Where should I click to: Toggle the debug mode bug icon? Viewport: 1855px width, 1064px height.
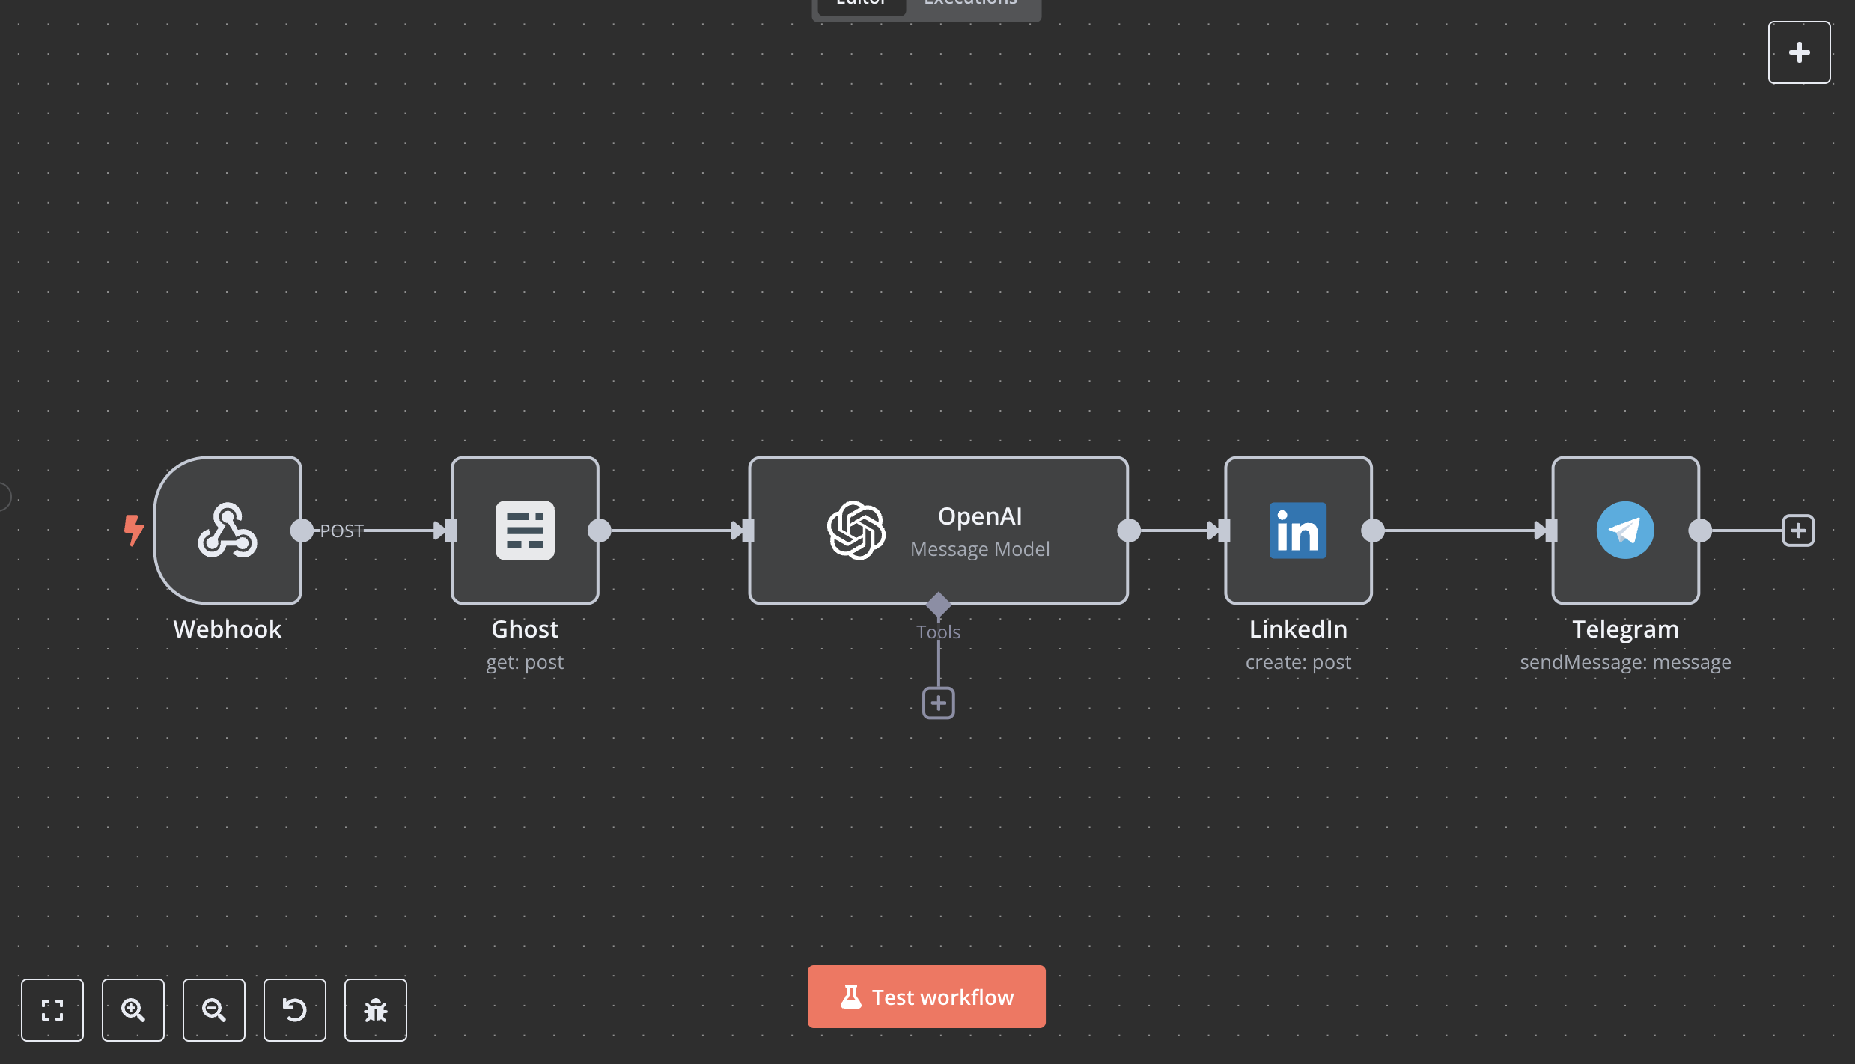pos(375,1009)
